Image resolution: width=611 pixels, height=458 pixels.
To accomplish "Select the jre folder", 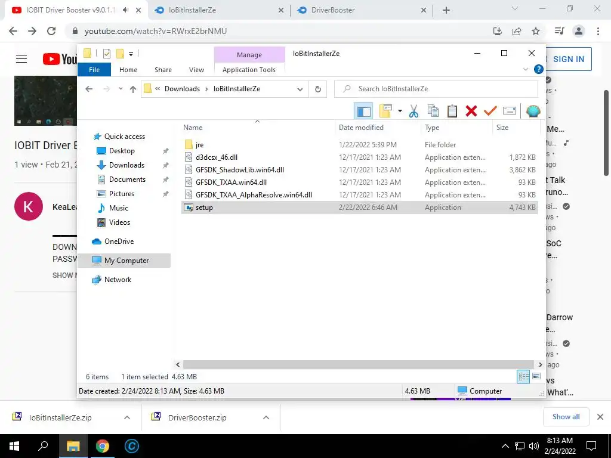I will [360, 145].
